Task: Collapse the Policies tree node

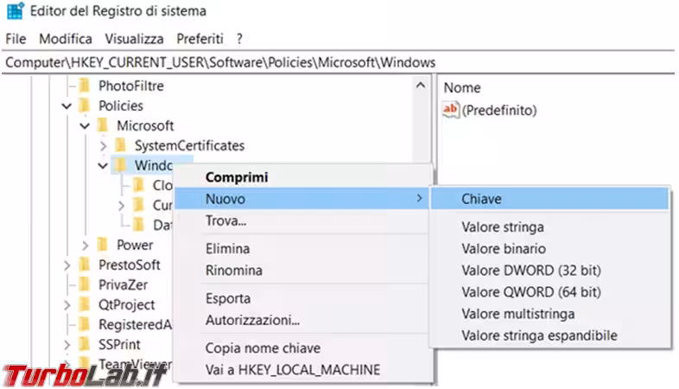Action: 67,105
